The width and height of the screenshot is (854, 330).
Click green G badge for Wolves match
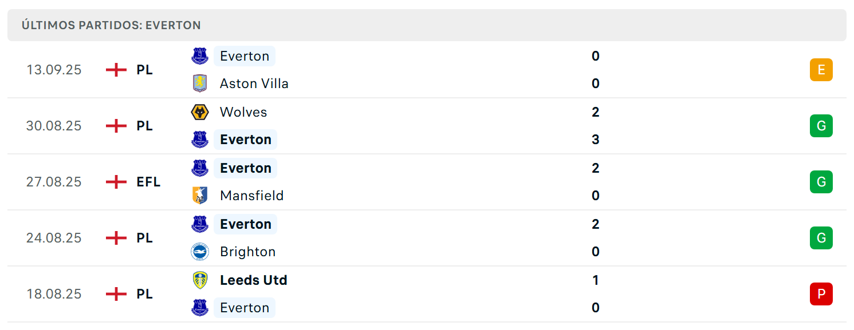[821, 126]
